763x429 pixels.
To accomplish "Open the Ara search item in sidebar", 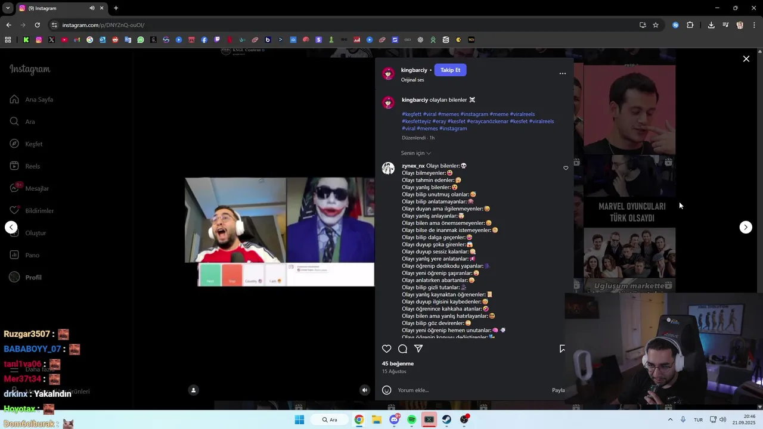I will 23,122.
